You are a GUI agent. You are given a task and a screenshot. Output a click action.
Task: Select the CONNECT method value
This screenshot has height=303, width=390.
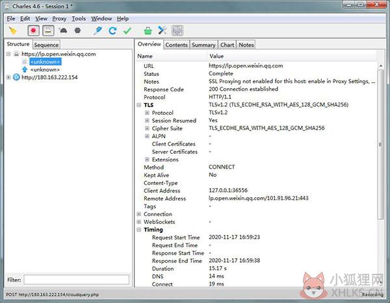(x=222, y=167)
